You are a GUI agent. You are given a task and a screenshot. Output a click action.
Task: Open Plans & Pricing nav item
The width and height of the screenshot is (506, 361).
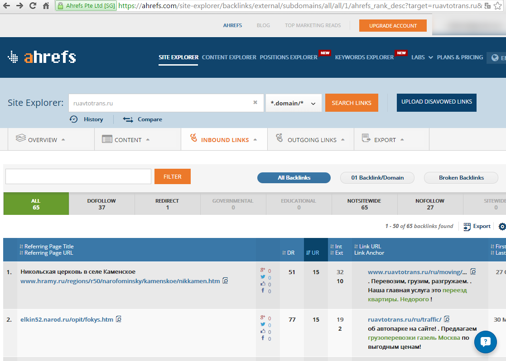(460, 57)
